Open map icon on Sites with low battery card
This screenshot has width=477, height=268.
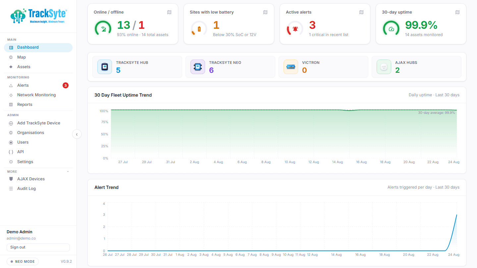click(x=265, y=12)
